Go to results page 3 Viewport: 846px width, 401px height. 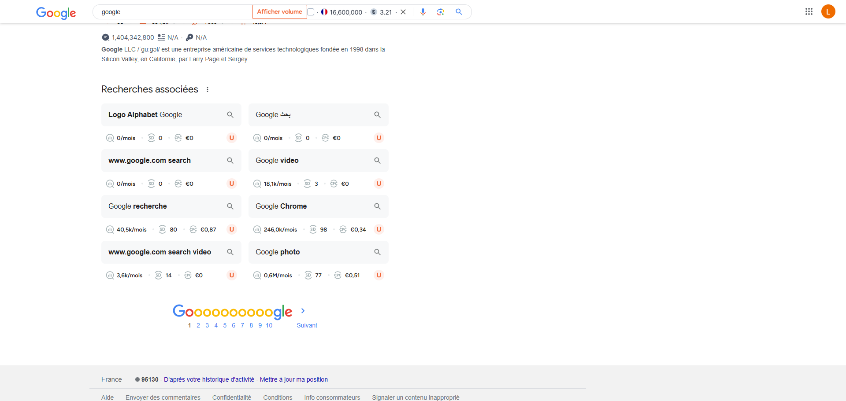point(207,325)
